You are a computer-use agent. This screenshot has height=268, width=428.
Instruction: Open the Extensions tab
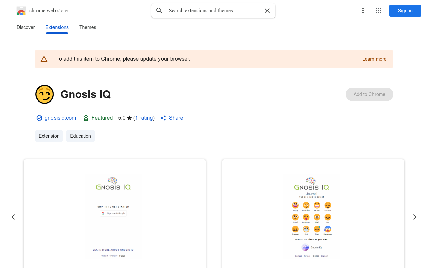click(57, 27)
